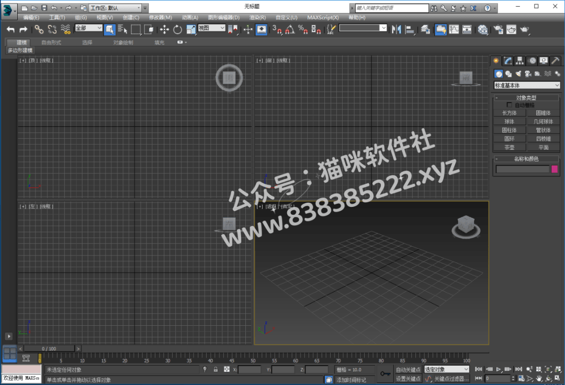Toggle the Select Object tool
Image resolution: width=565 pixels, height=385 pixels.
point(109,29)
